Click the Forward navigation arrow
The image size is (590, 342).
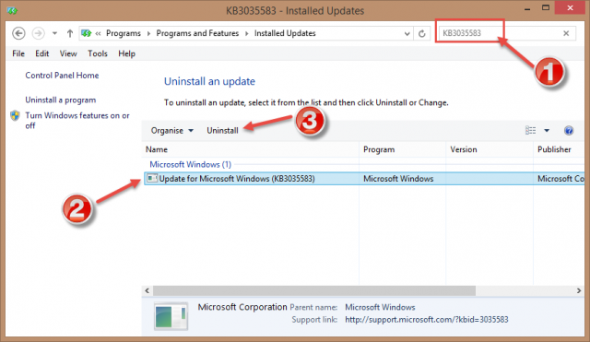(38, 33)
